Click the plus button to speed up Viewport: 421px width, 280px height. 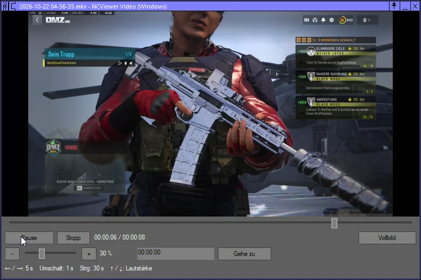coord(89,254)
